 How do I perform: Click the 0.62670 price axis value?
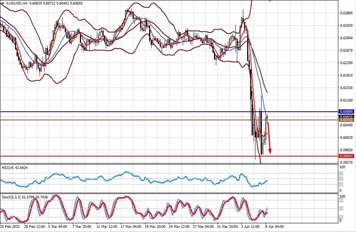pyautogui.click(x=347, y=50)
